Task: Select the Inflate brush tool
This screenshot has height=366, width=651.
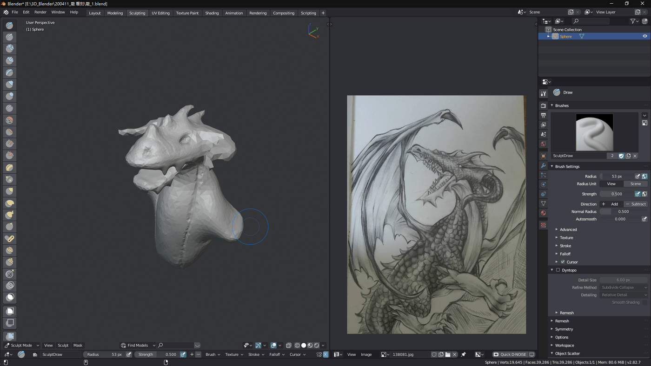Action: [x=10, y=84]
